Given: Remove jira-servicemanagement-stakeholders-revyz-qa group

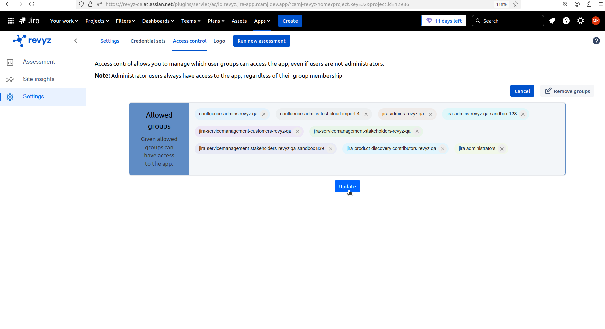Looking at the screenshot, I should [417, 131].
